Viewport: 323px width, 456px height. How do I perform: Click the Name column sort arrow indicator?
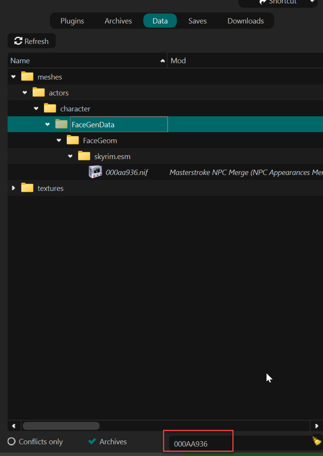coord(162,61)
